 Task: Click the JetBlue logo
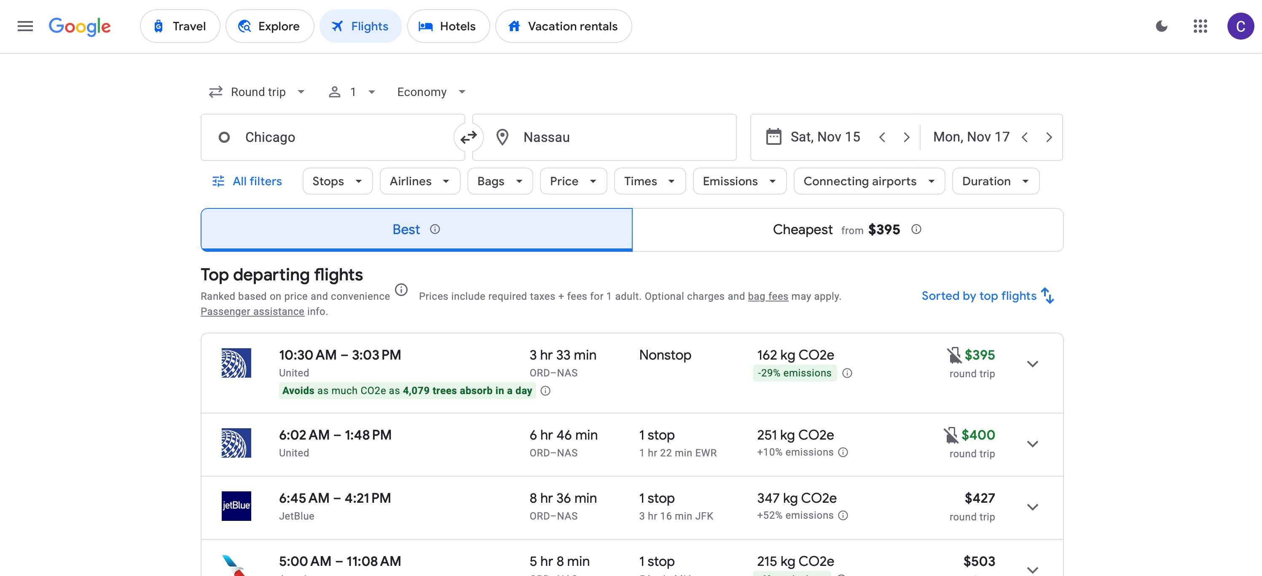click(236, 507)
